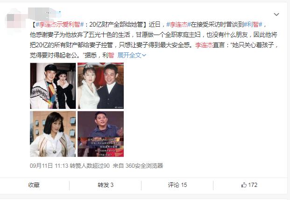Open hashtag #李连杰示爱利智# topic link
The height and width of the screenshot is (200, 290).
coord(60,24)
